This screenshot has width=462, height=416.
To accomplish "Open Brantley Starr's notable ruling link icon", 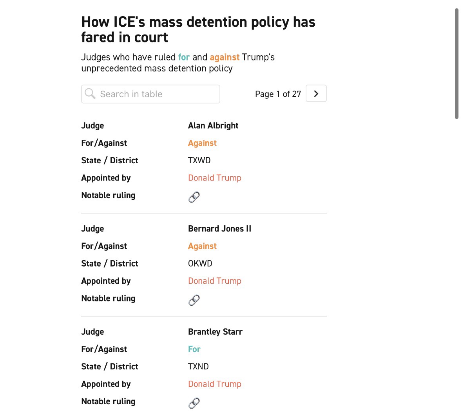I will point(194,403).
